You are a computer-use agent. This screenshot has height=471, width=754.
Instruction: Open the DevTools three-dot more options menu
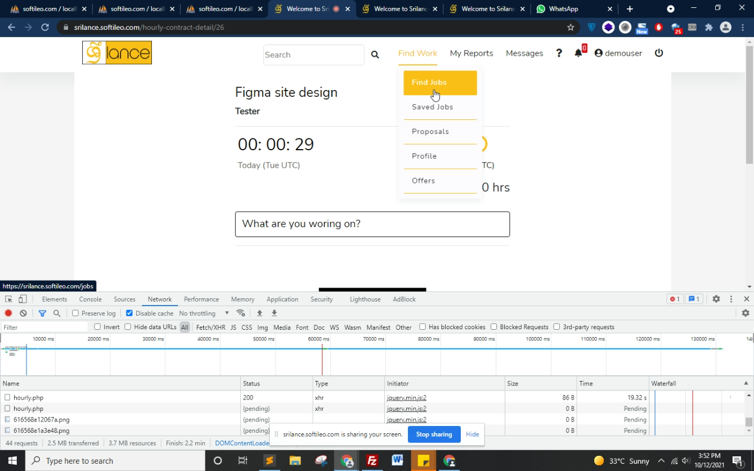tap(731, 299)
